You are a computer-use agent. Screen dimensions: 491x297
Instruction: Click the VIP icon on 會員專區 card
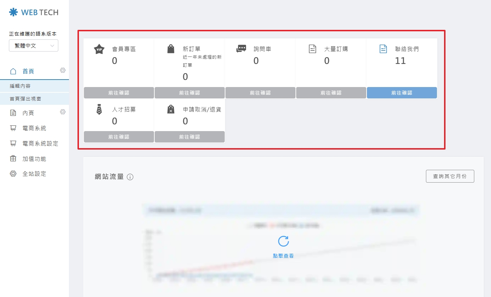[98, 49]
